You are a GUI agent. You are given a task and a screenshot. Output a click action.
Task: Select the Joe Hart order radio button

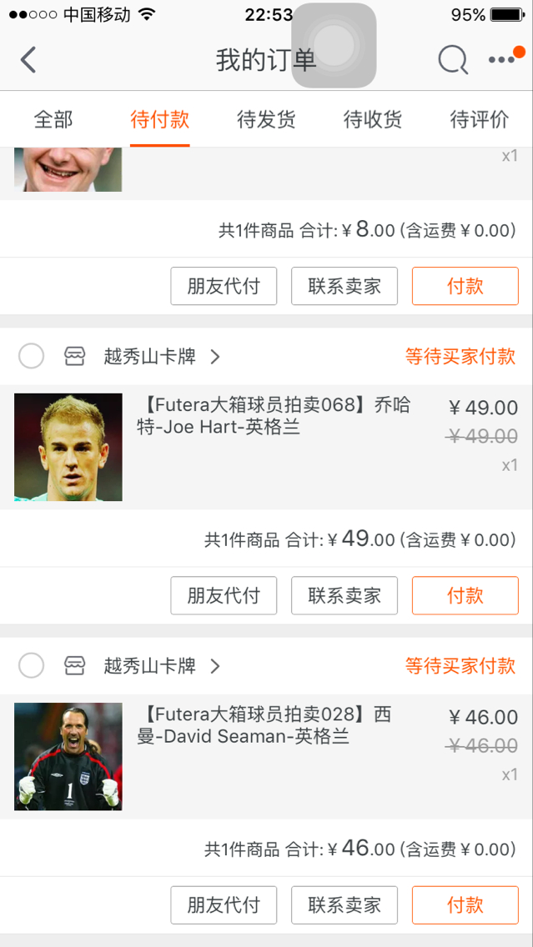pos(31,357)
